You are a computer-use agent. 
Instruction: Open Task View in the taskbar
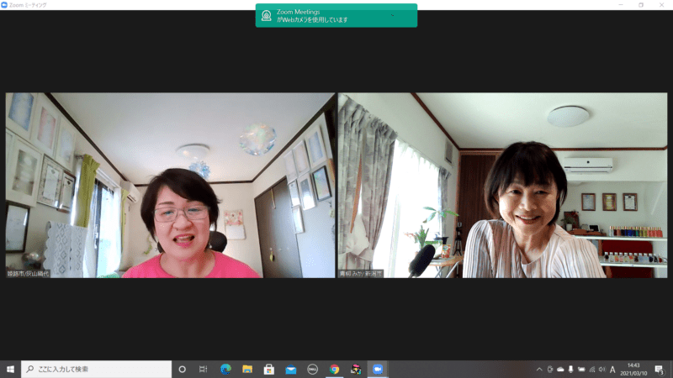pyautogui.click(x=203, y=369)
